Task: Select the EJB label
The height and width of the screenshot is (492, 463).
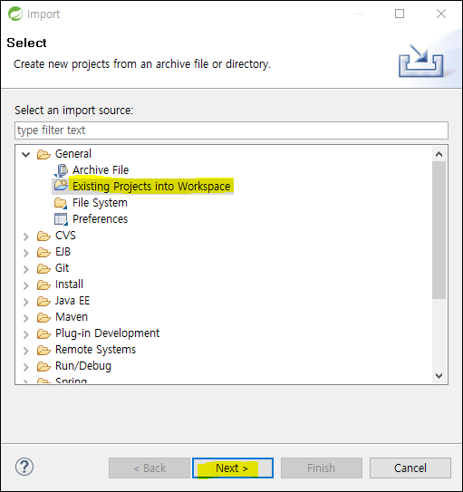Action: click(63, 252)
